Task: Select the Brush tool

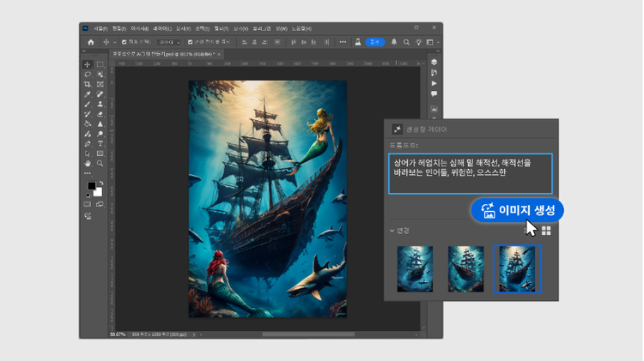Action: 87,105
